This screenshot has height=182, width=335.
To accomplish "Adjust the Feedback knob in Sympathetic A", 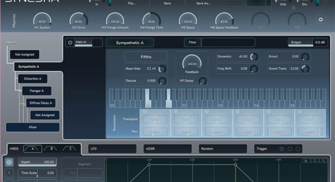I will pyautogui.click(x=191, y=63).
